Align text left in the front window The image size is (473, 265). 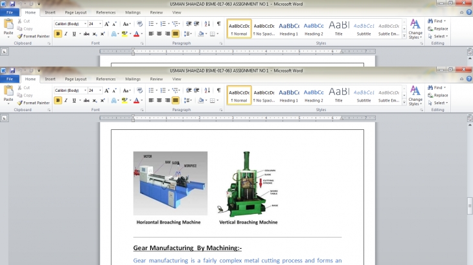pyautogui.click(x=151, y=100)
